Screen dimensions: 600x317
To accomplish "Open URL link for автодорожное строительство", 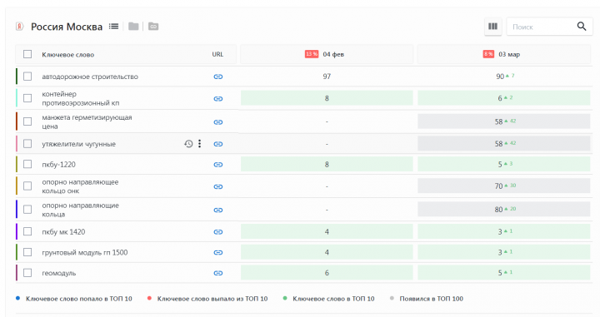I will pyautogui.click(x=218, y=77).
